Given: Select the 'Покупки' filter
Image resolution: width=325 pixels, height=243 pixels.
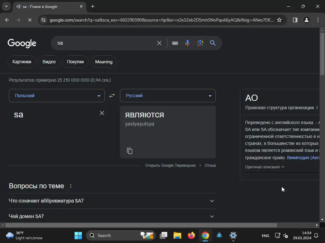Looking at the screenshot, I should click(x=75, y=62).
